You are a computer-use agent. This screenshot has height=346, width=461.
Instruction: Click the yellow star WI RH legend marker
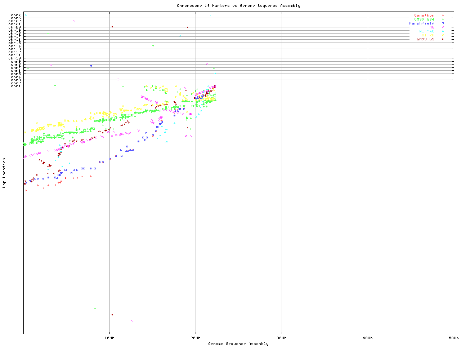(443, 35)
